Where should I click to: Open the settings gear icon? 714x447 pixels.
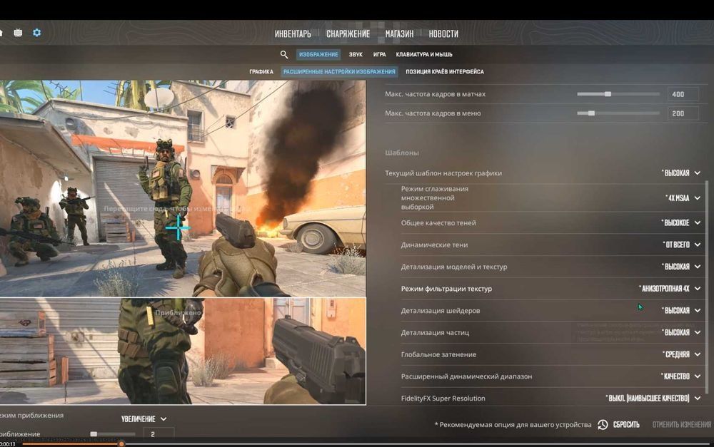37,33
